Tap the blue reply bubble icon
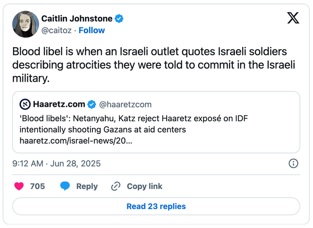This screenshot has height=228, width=313. coord(65,186)
